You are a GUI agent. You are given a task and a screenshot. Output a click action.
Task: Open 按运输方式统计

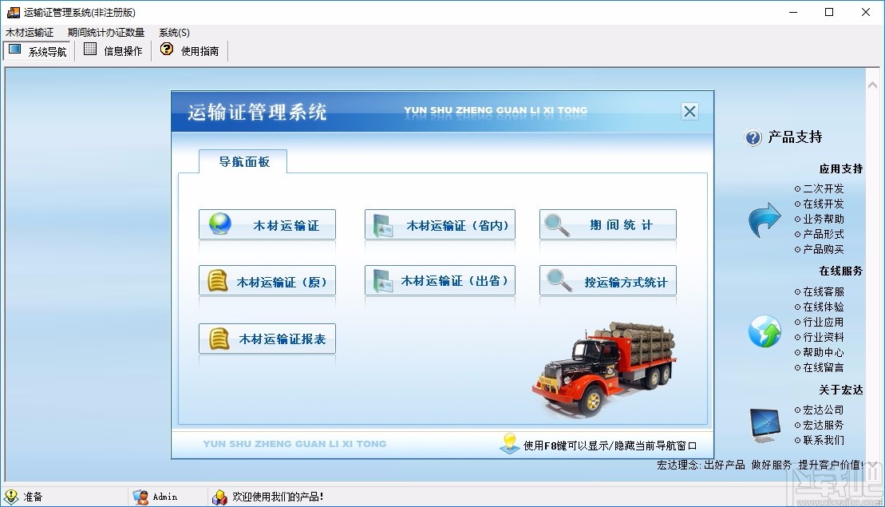(x=607, y=280)
